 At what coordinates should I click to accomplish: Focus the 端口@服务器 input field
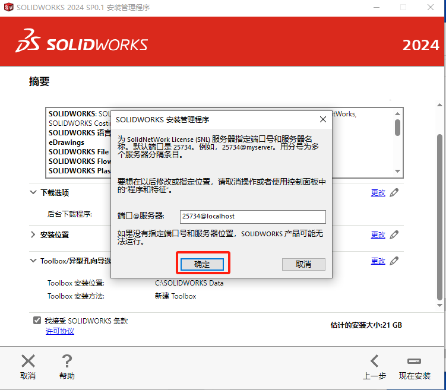pyautogui.click(x=253, y=217)
